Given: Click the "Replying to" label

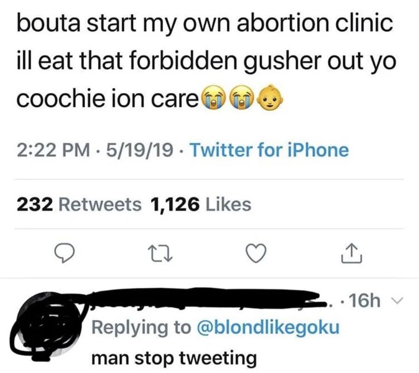Looking at the screenshot, I should pyautogui.click(x=141, y=327).
